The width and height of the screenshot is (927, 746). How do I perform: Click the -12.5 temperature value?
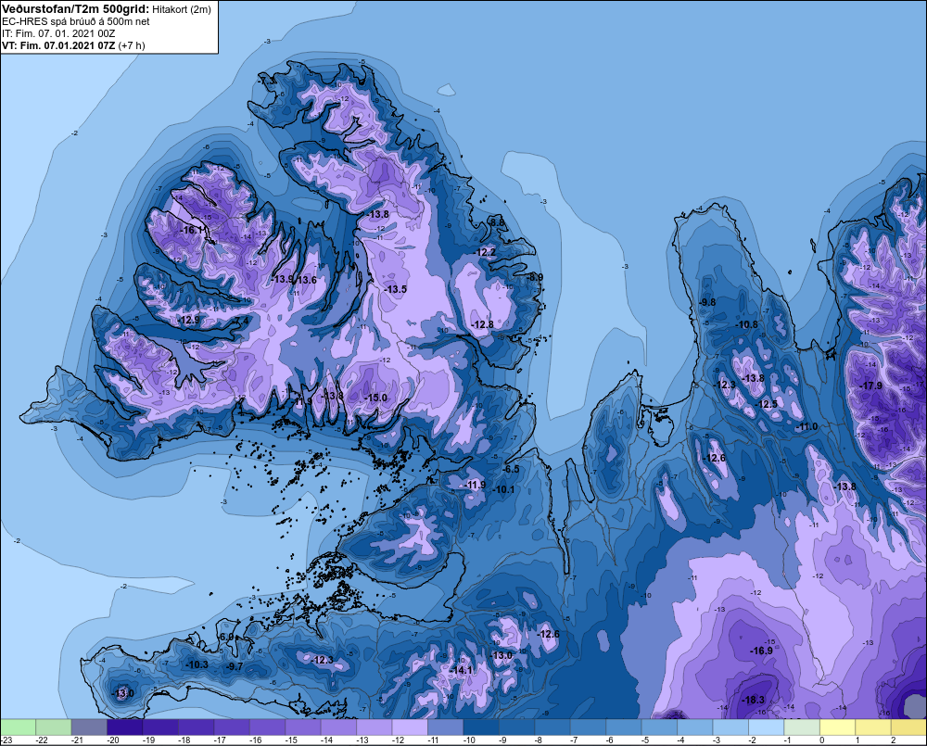click(767, 404)
